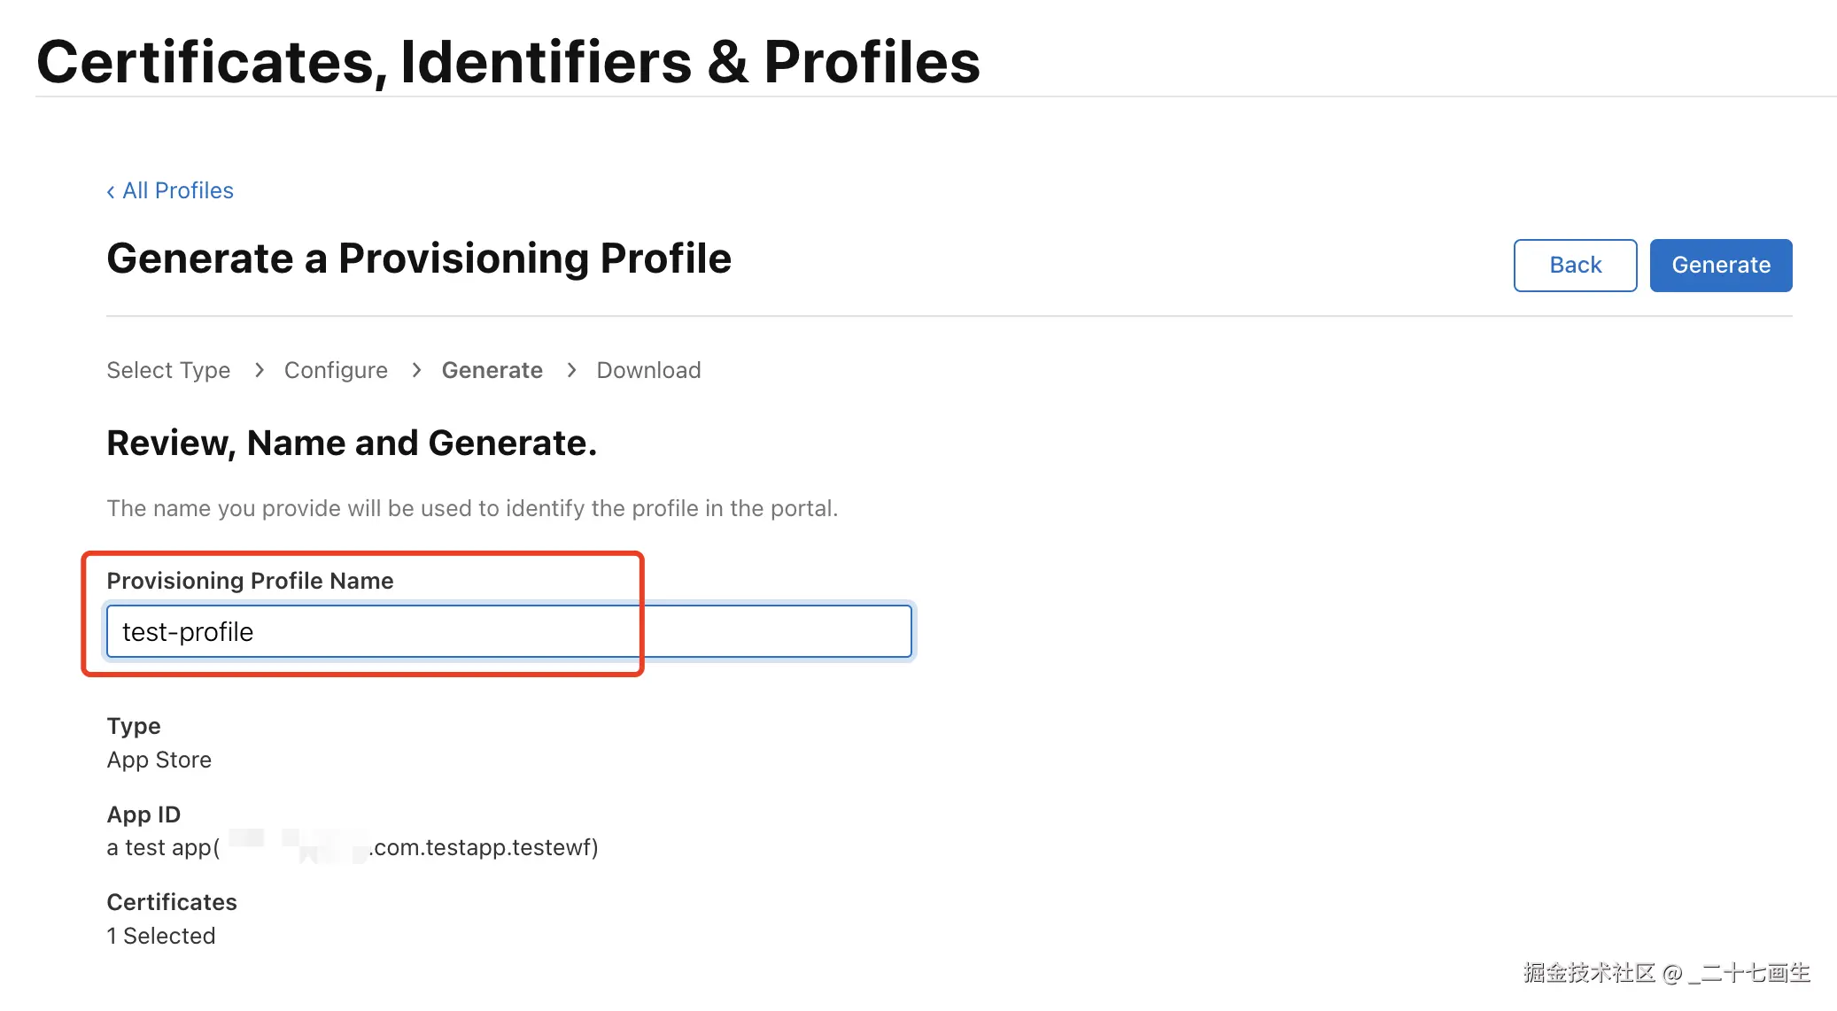The height and width of the screenshot is (1011, 1837).
Task: Select the Download breadcrumb step
Action: point(648,370)
